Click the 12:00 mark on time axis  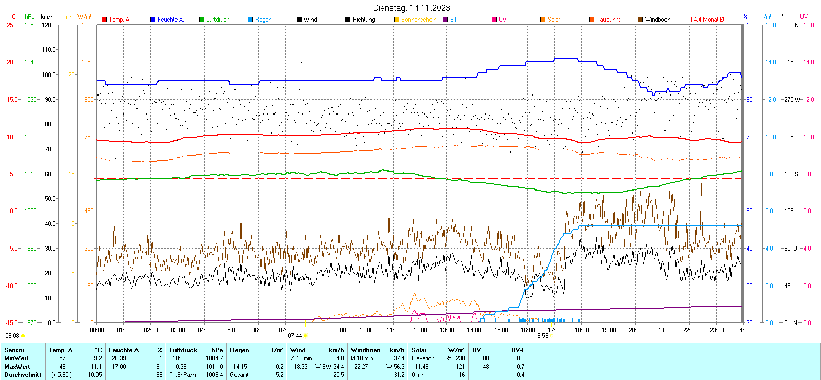(x=420, y=330)
